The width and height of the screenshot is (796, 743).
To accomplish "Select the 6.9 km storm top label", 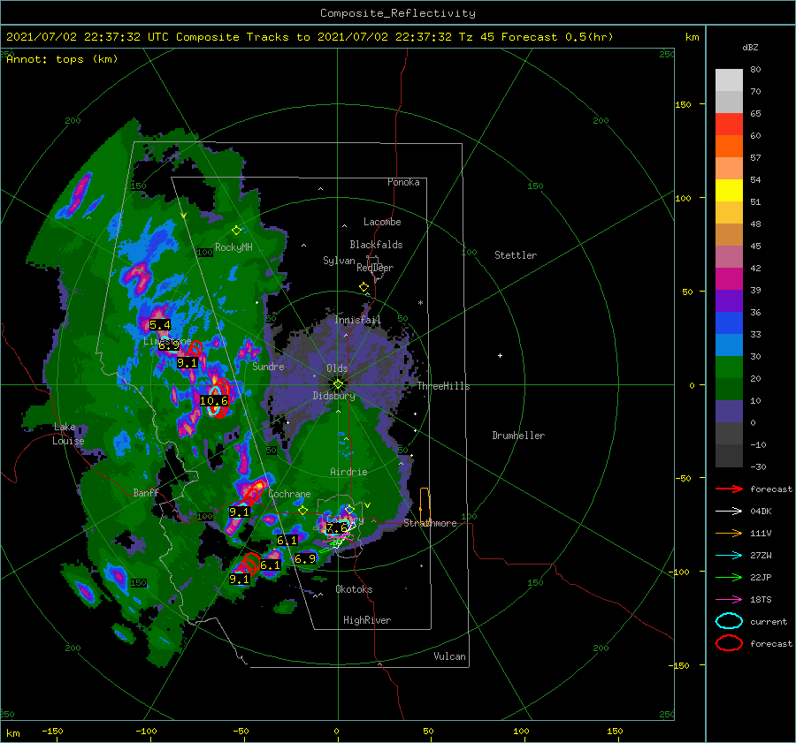I will (x=305, y=559).
